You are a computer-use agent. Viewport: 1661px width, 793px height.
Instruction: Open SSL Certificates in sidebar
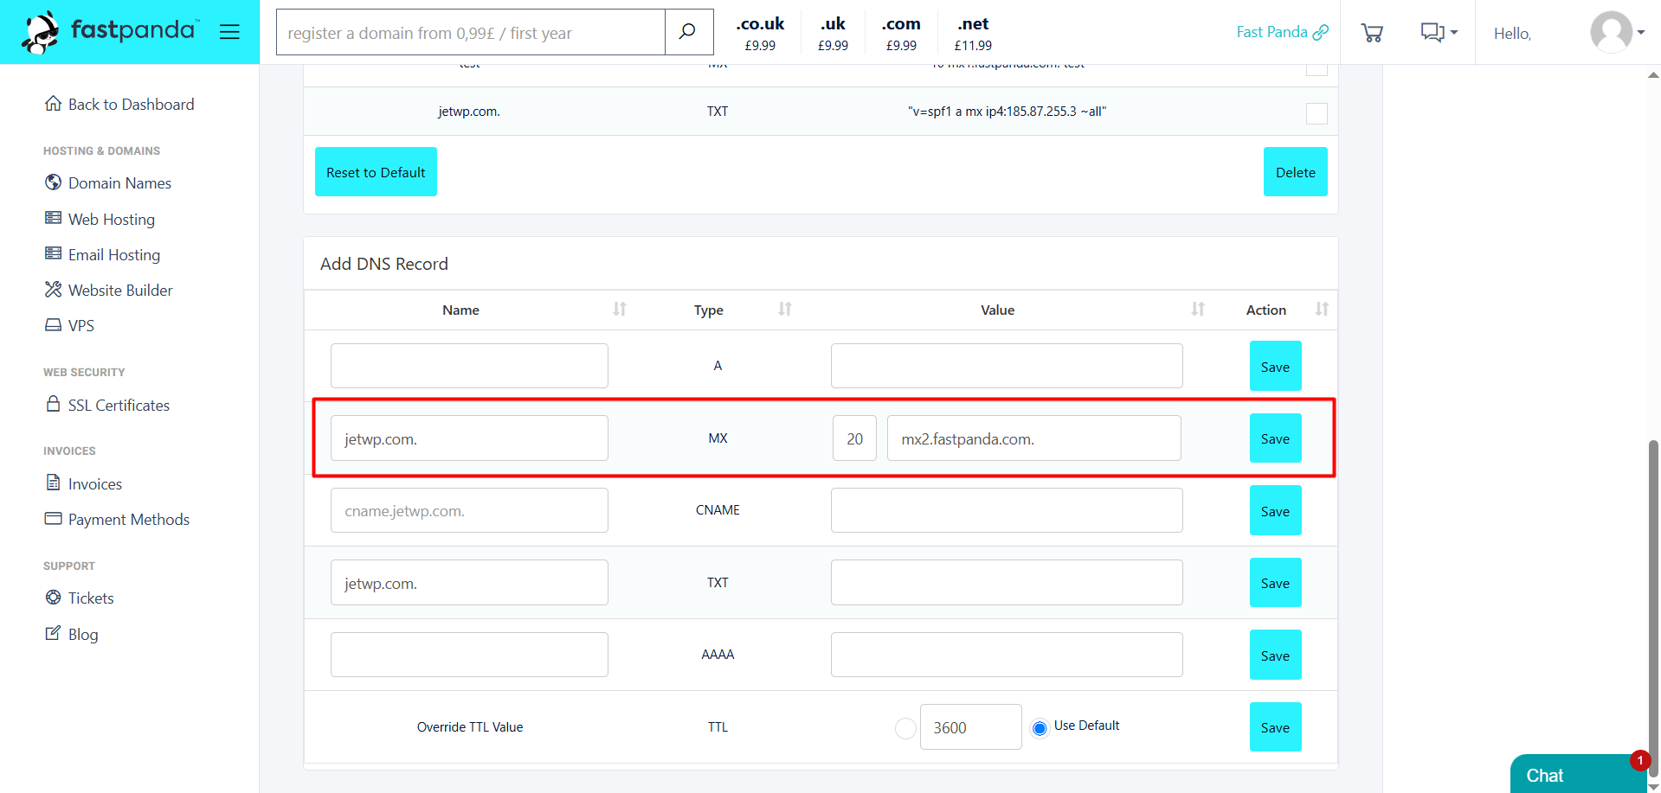click(107, 405)
